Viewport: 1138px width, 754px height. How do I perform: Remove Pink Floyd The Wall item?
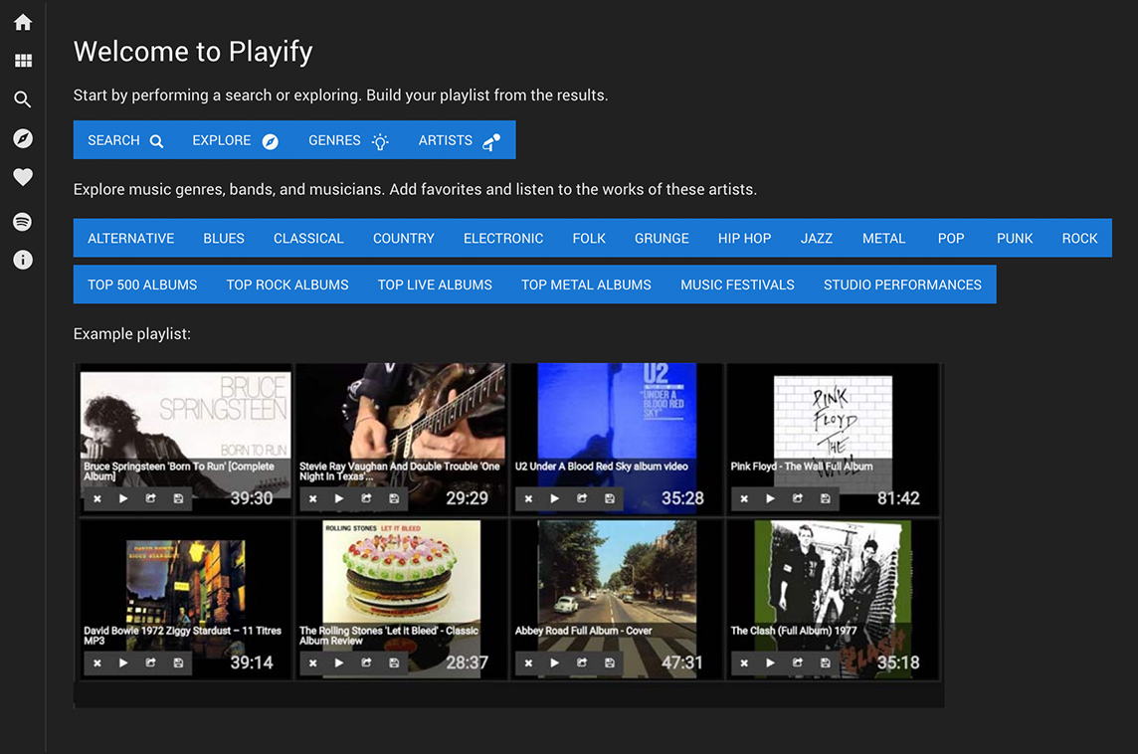click(744, 498)
